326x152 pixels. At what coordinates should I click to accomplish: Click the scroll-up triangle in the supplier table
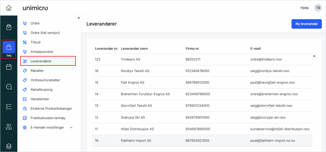314,56
